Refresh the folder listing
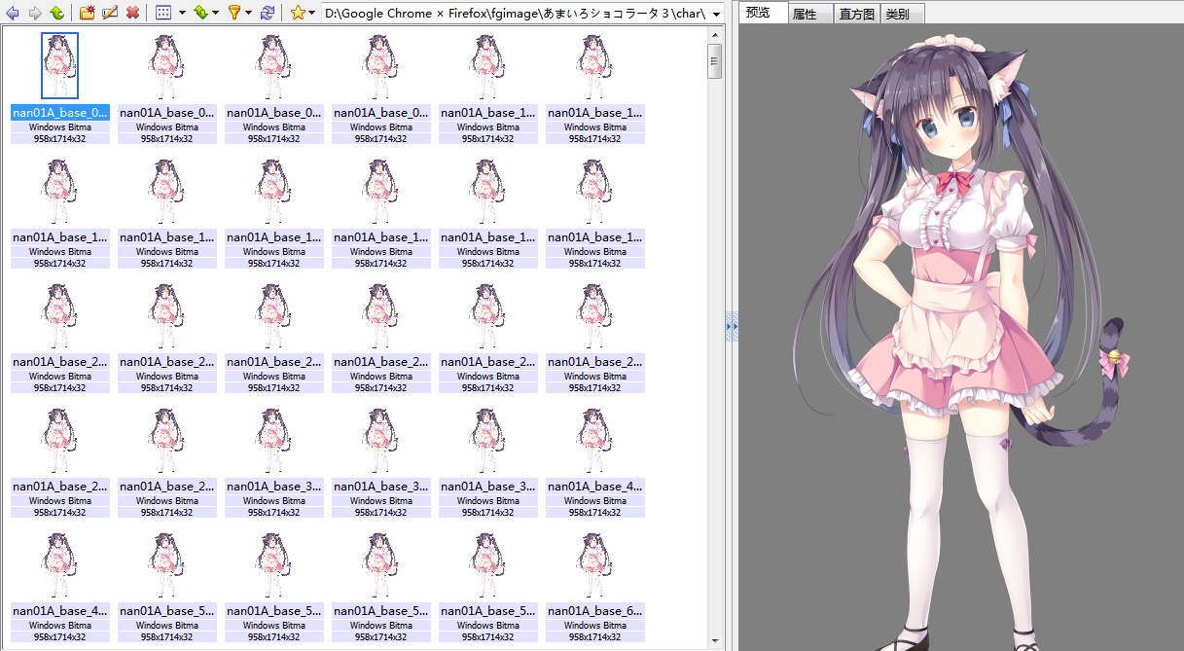The width and height of the screenshot is (1184, 651). (x=268, y=13)
